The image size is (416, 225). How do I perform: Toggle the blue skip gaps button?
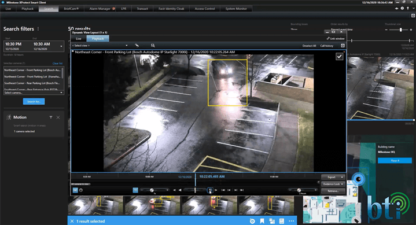tap(135, 190)
